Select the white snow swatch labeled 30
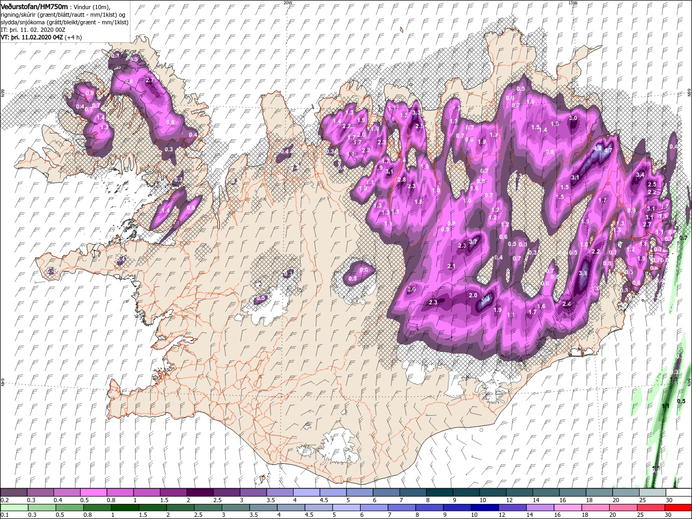Viewport: 692px width, 519px height. pyautogui.click(x=678, y=493)
